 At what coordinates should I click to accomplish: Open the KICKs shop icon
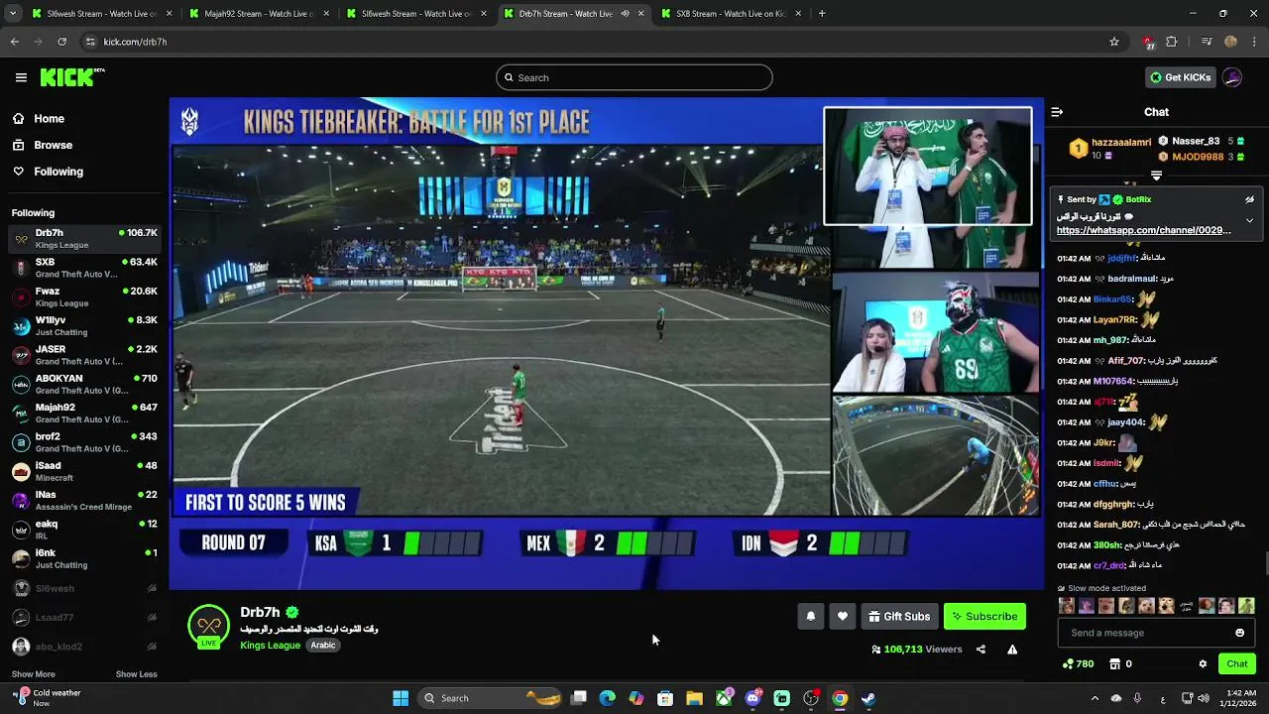tap(1114, 663)
